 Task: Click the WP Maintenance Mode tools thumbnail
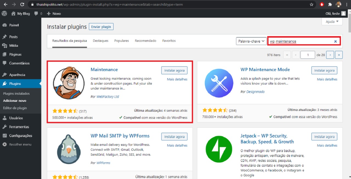click(x=219, y=83)
